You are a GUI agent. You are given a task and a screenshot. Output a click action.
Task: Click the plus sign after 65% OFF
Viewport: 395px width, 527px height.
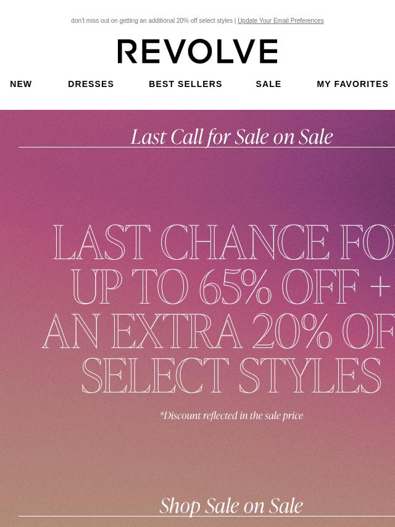(x=380, y=288)
